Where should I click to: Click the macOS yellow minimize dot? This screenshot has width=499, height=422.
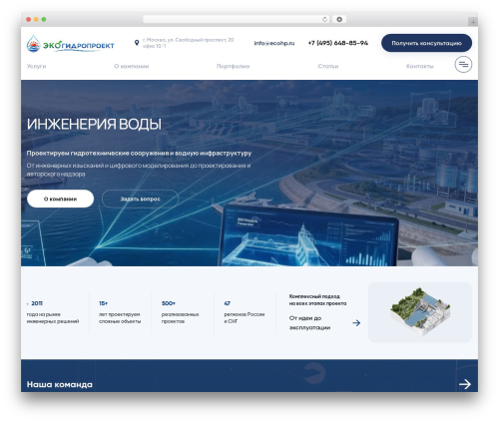36,20
